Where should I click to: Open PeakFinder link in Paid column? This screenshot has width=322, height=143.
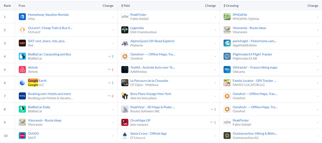[138, 14]
